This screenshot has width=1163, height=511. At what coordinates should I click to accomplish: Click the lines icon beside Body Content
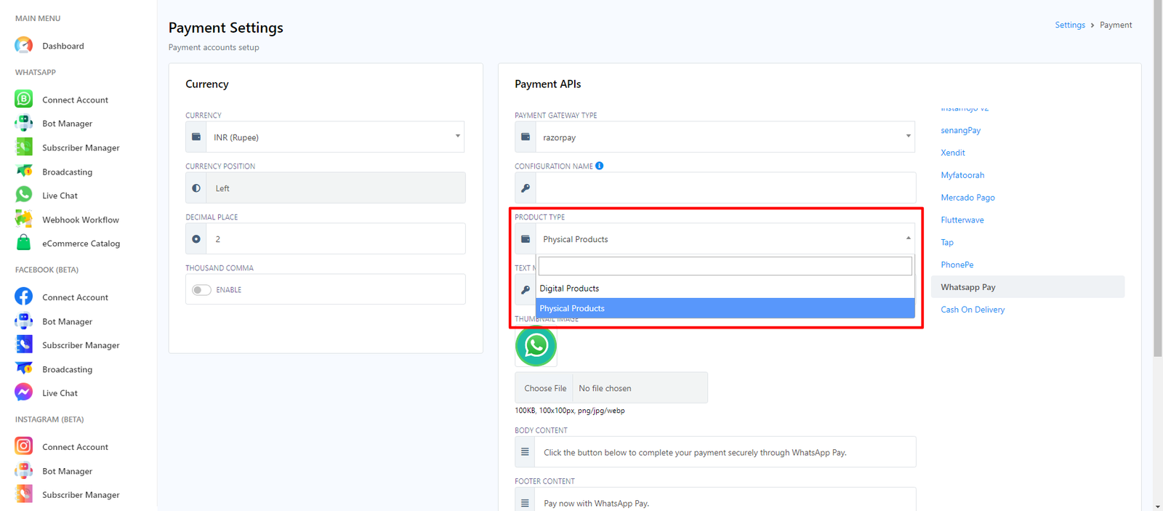(x=525, y=451)
